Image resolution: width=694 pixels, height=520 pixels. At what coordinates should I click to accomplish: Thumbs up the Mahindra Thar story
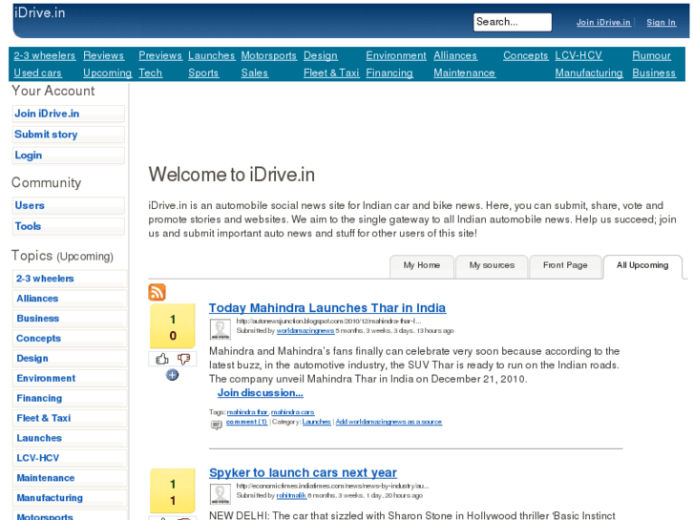(162, 359)
